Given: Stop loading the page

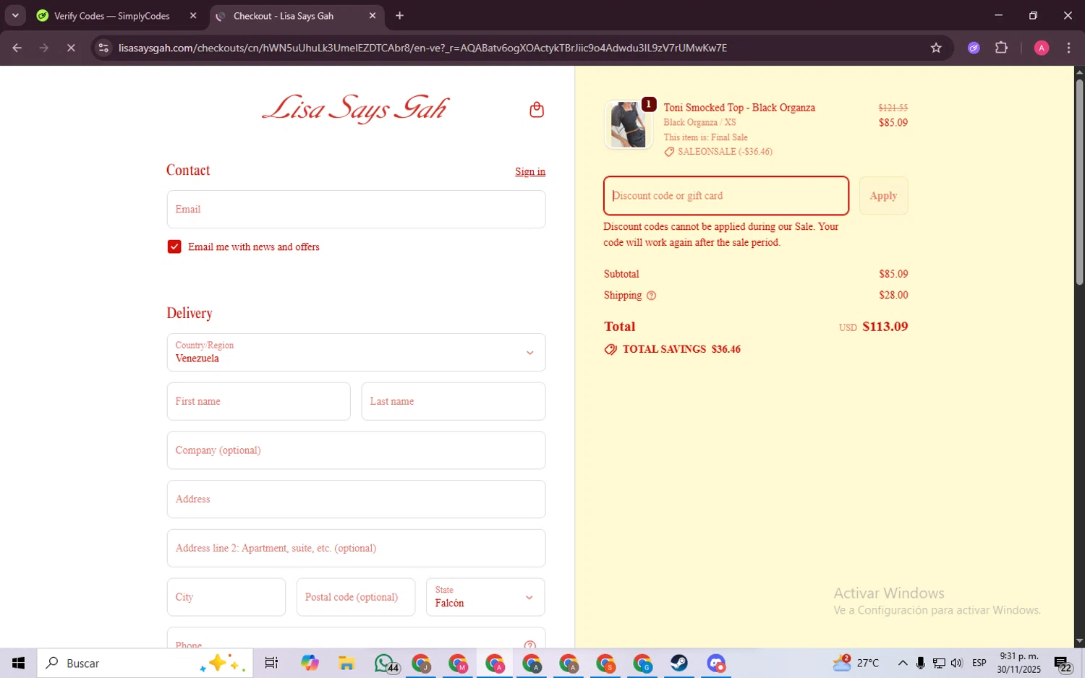Looking at the screenshot, I should pyautogui.click(x=71, y=48).
